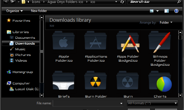Viewport: 184px width, 110px height.
Task: Click the navigation pane scrollbar thumb
Action: 42,52
